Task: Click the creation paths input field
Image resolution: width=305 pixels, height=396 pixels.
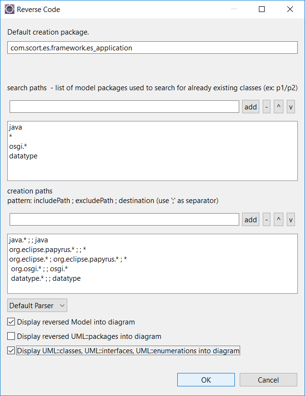Action: [x=124, y=219]
